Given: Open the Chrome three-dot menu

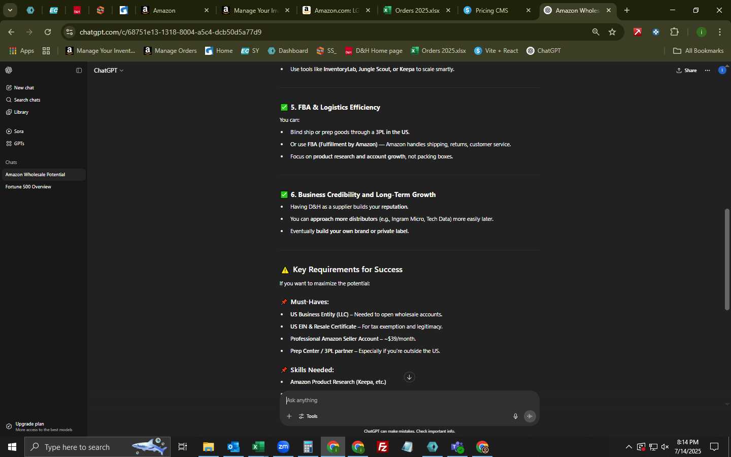Looking at the screenshot, I should click(720, 32).
